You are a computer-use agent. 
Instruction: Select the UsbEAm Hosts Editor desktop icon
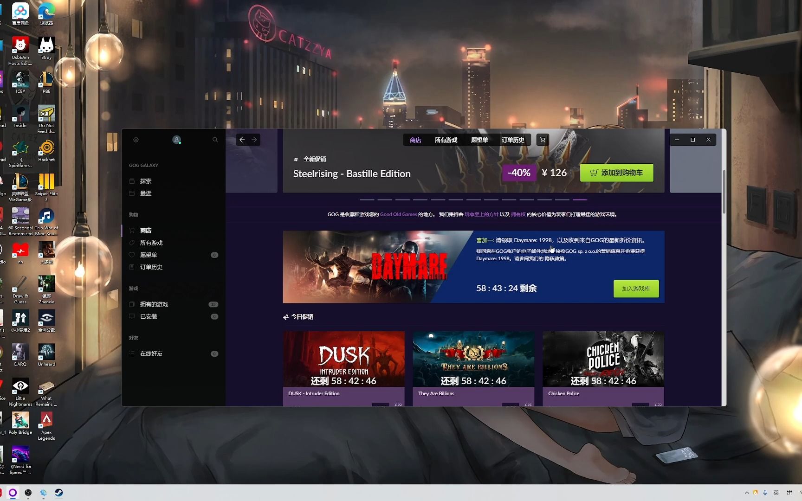20,51
